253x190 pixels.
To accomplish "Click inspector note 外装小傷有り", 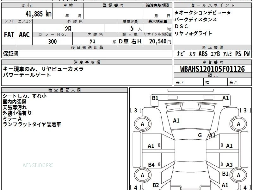I will pos(17,113).
